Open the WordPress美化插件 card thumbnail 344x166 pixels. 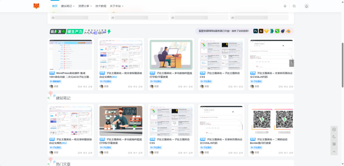[x=71, y=54]
